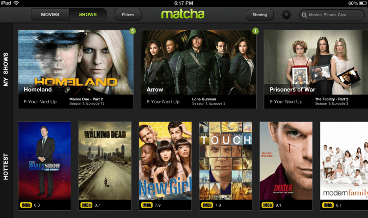Screen dimensions: 368x218
Task: Check the iPad battery indicator
Action: [363, 3]
